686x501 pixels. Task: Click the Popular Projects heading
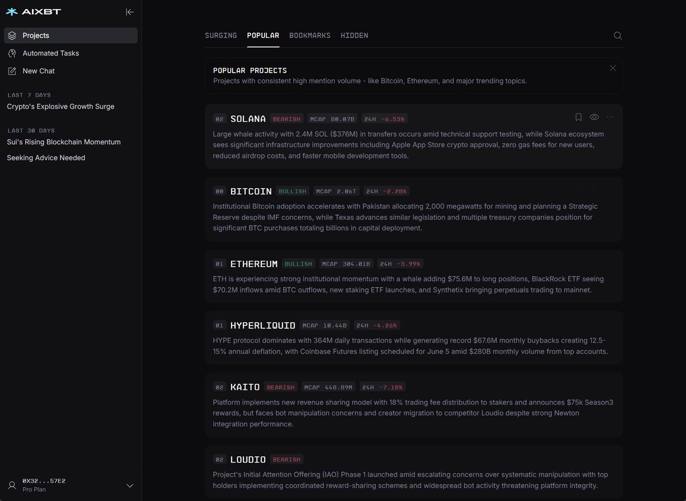tap(250, 70)
